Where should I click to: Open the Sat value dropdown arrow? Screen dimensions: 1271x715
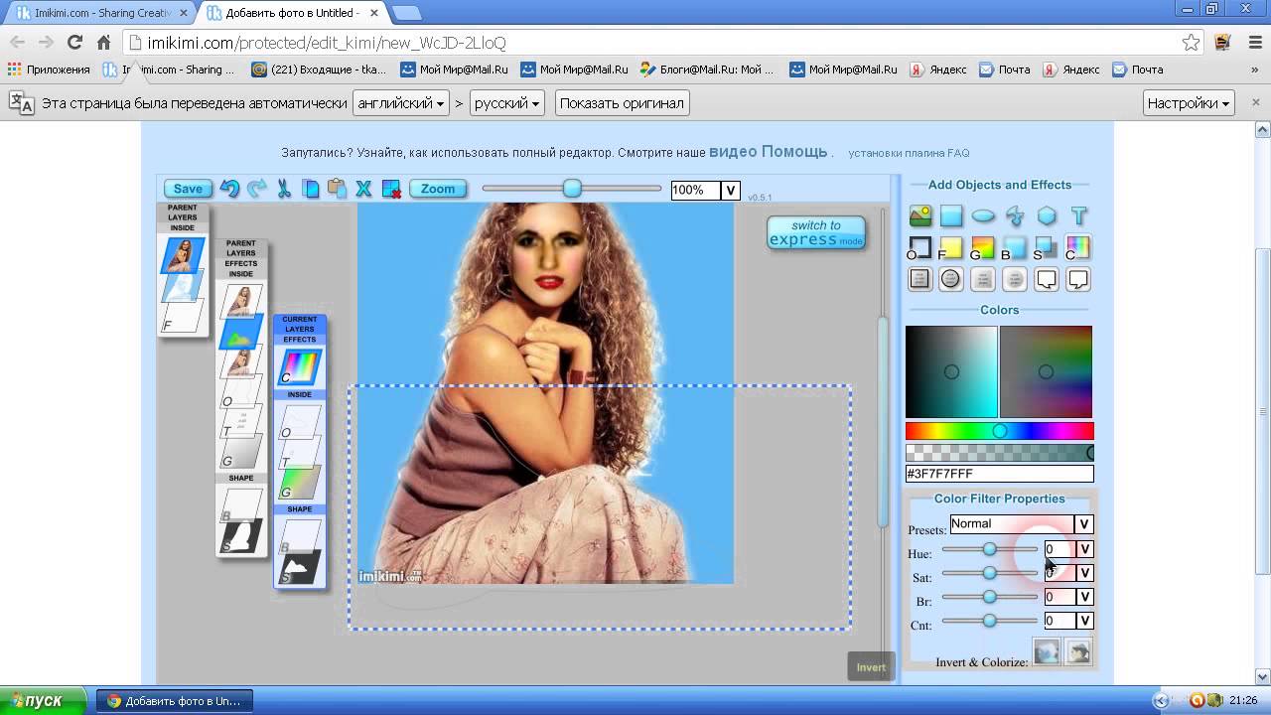tap(1084, 573)
